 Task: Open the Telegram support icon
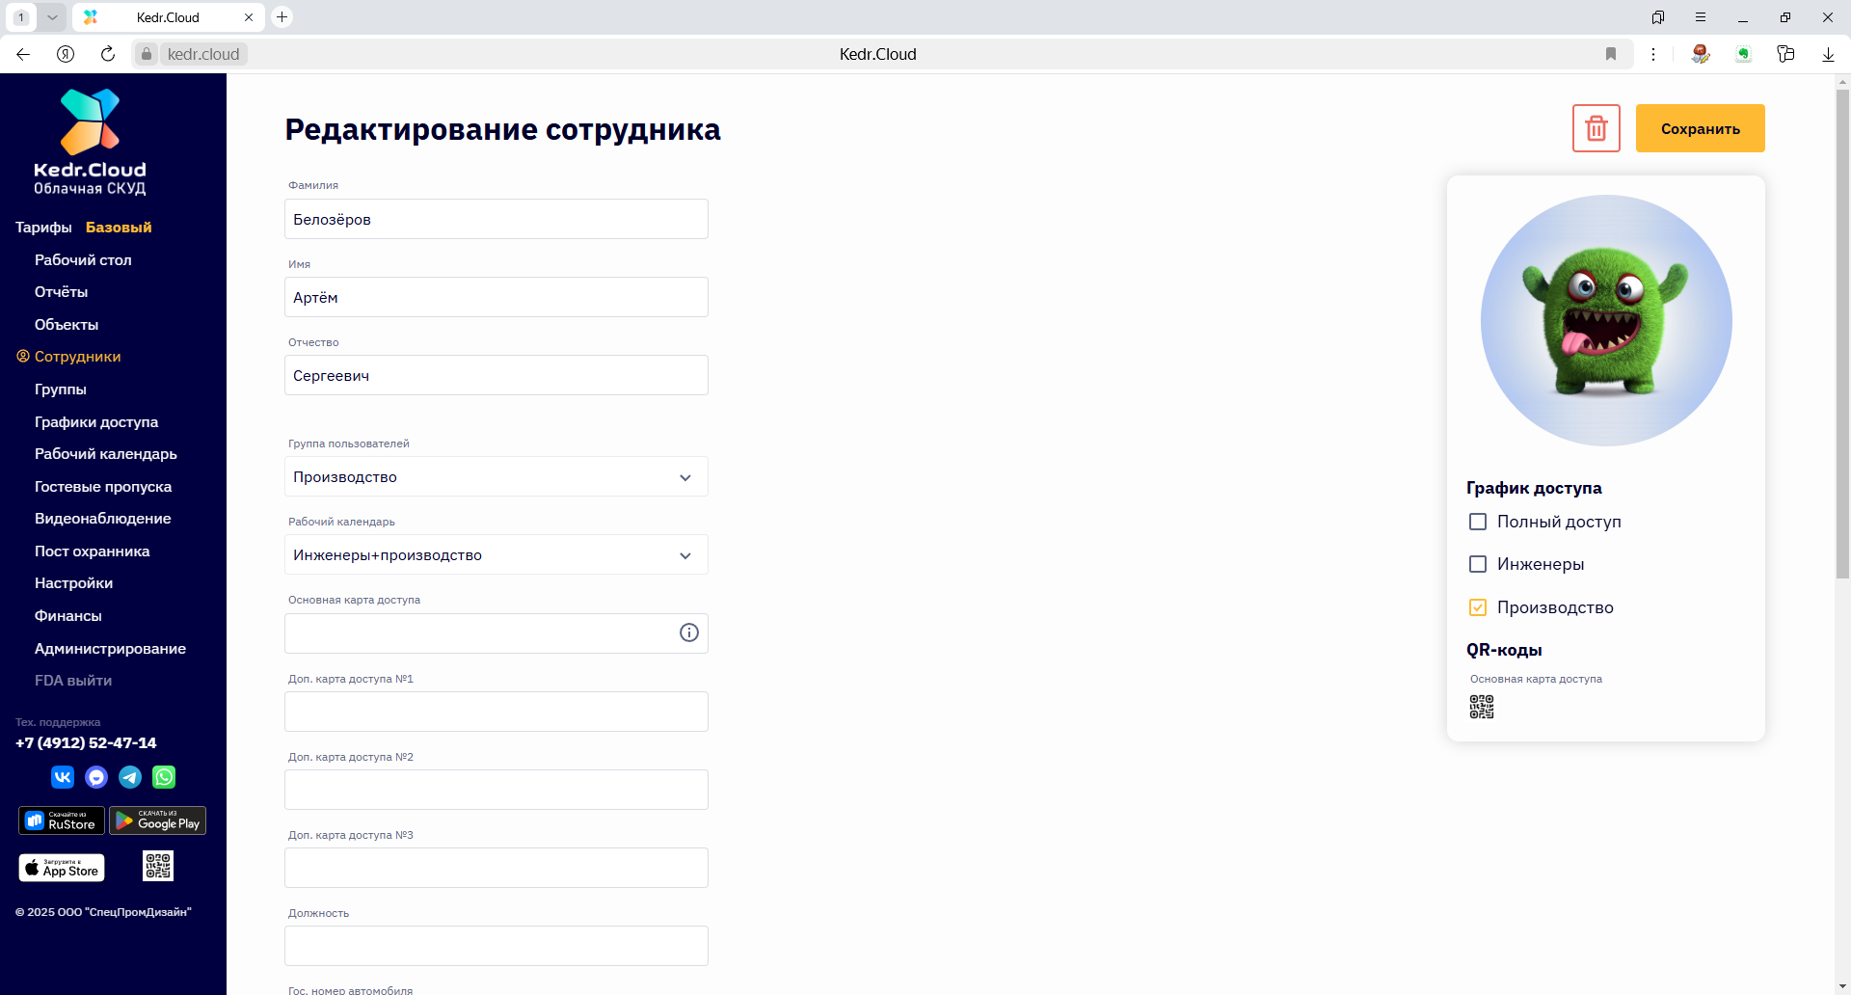pos(130,777)
